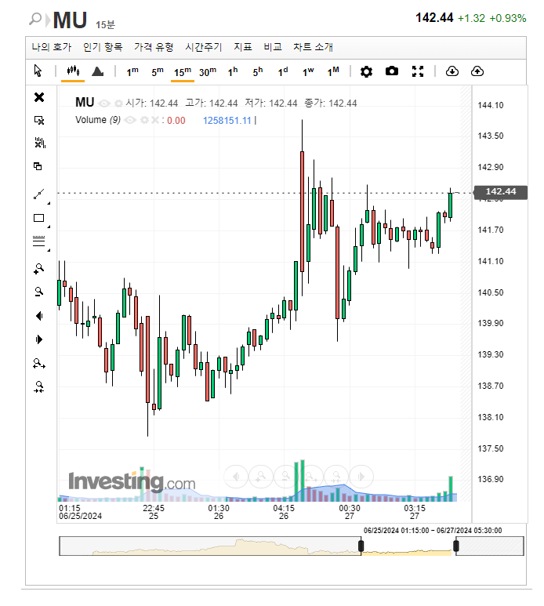544x606 pixels.
Task: Select the horizontal lines Fibonacci tool
Action: tap(38, 241)
